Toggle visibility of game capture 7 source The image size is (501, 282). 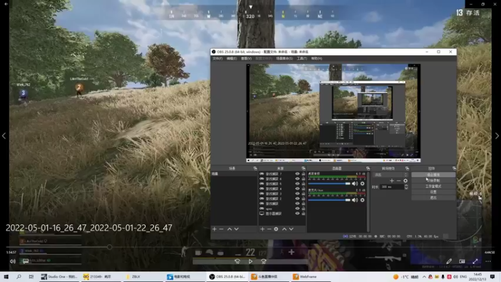click(x=297, y=174)
